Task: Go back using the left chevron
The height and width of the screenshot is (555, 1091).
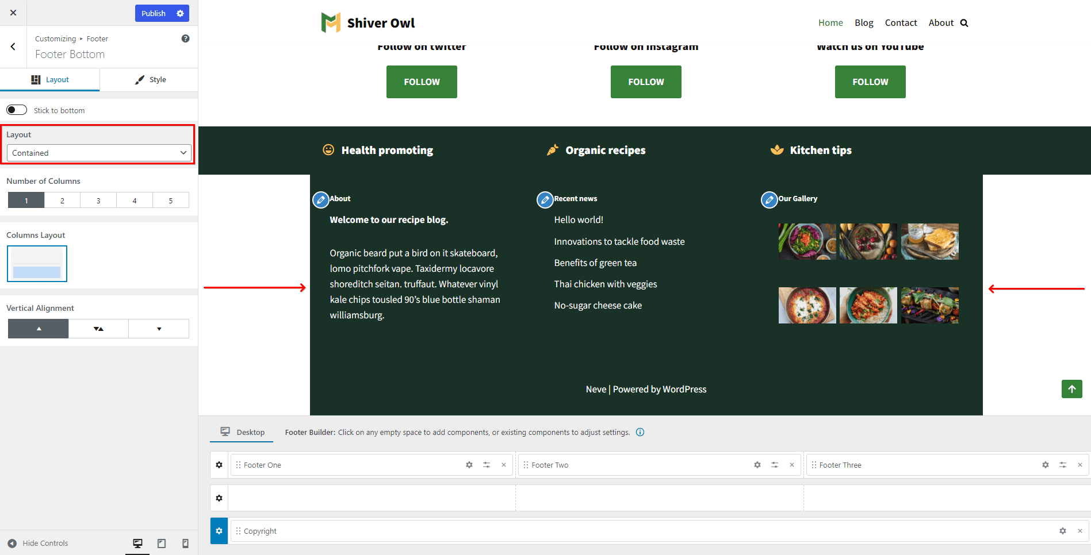Action: tap(13, 47)
